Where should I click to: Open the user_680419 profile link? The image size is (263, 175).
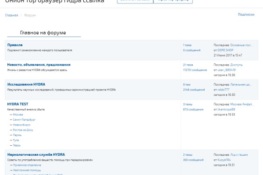(x=227, y=70)
